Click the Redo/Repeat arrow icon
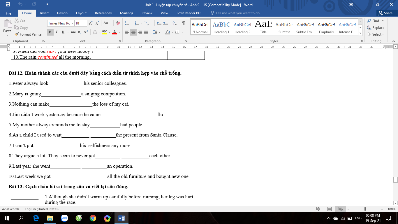 coord(34,4)
